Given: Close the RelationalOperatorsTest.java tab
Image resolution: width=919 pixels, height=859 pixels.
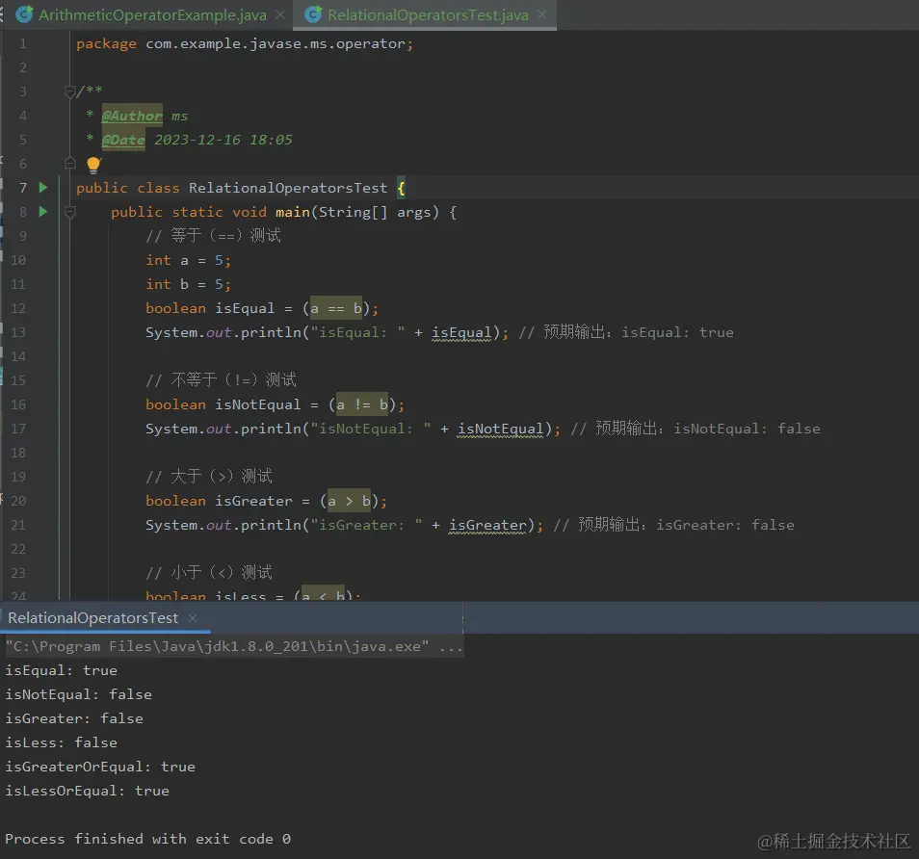Looking at the screenshot, I should pos(542,14).
